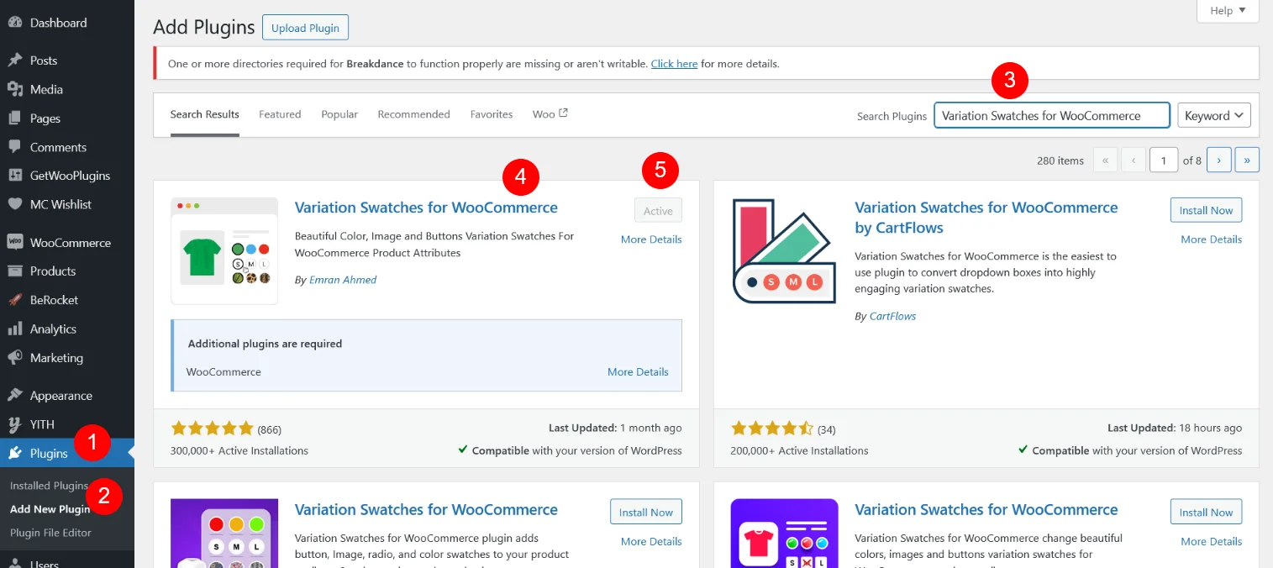Viewport: 1273px width, 568px height.
Task: Jump to the last results page
Action: [1247, 160]
